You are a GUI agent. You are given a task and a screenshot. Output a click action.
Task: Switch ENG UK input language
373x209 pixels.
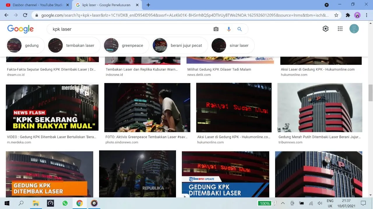[330, 203]
